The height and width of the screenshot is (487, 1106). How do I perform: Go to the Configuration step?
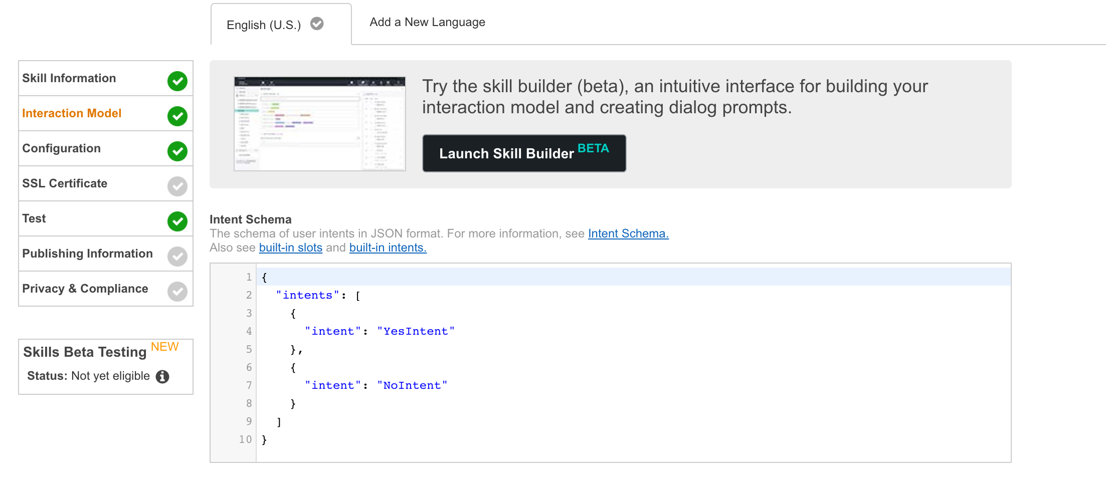click(106, 148)
